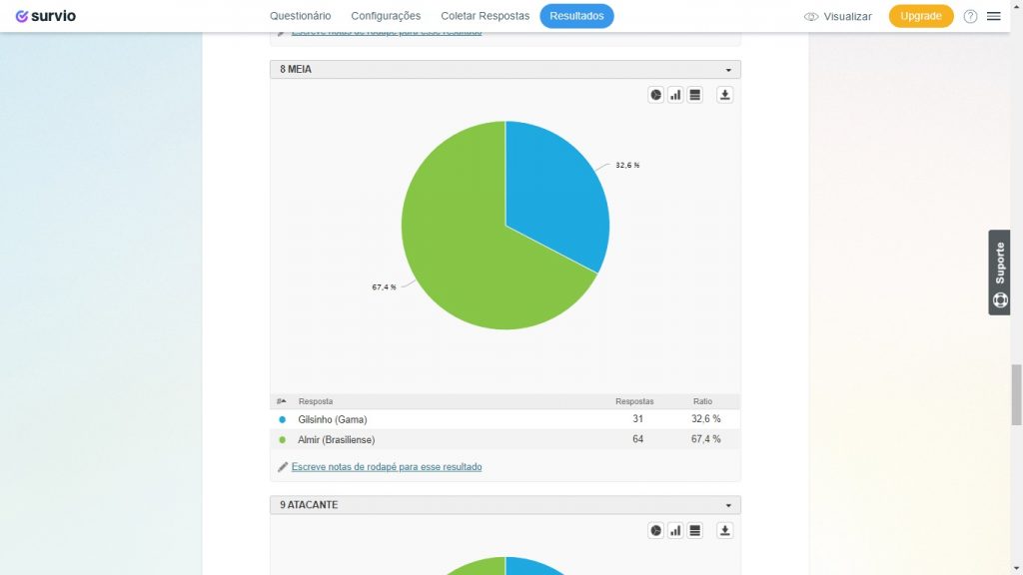Download the 8 MEIA chart
The height and width of the screenshot is (575, 1023).
pos(724,95)
